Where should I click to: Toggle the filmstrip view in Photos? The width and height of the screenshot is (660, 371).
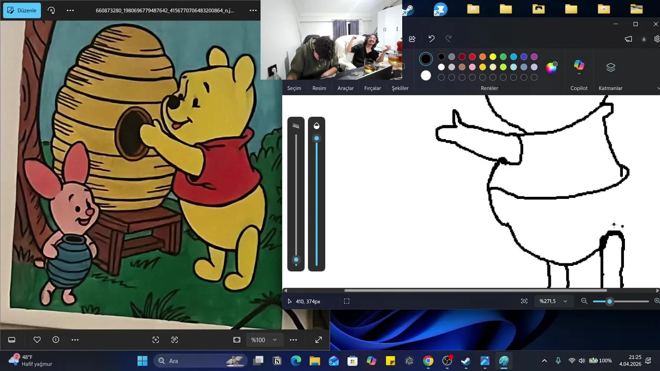coord(12,340)
